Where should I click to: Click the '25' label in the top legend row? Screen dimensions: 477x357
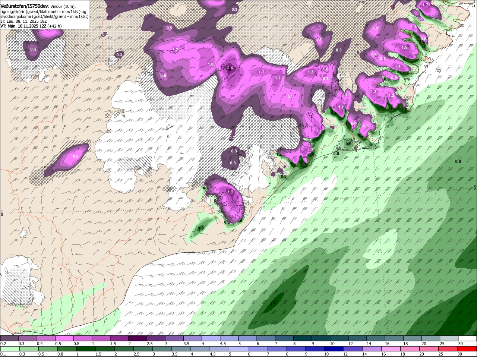tap(442, 344)
